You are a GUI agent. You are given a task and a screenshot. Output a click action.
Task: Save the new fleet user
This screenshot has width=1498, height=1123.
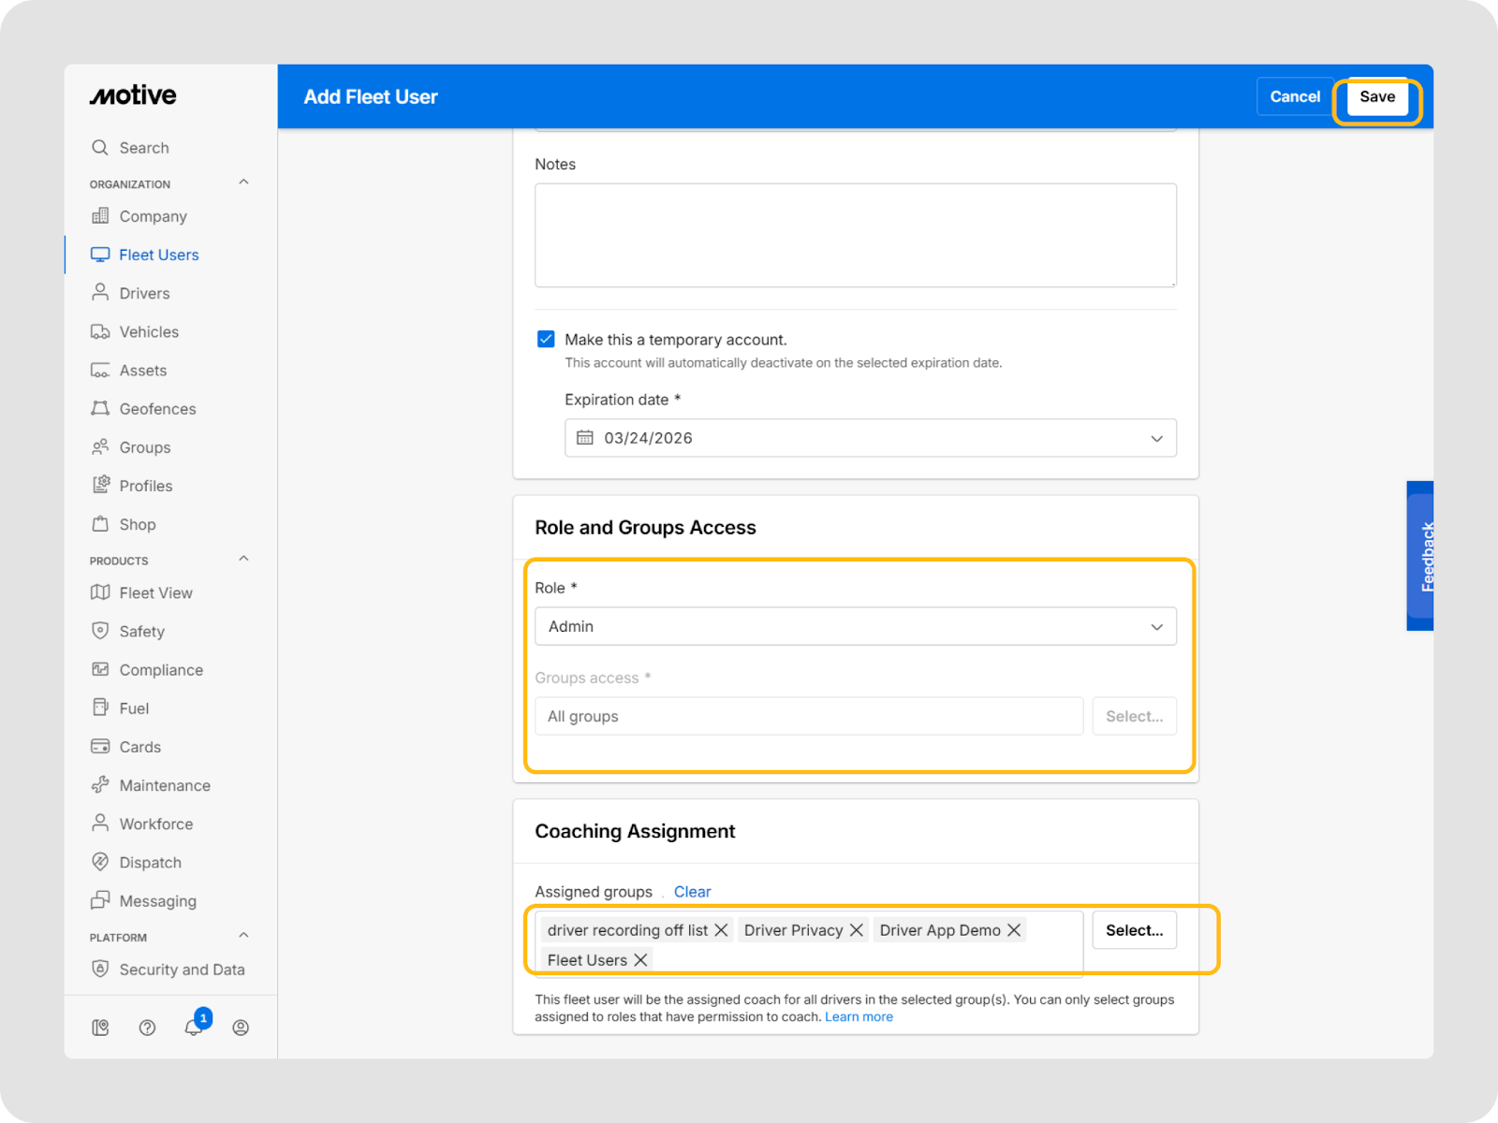[x=1376, y=97]
